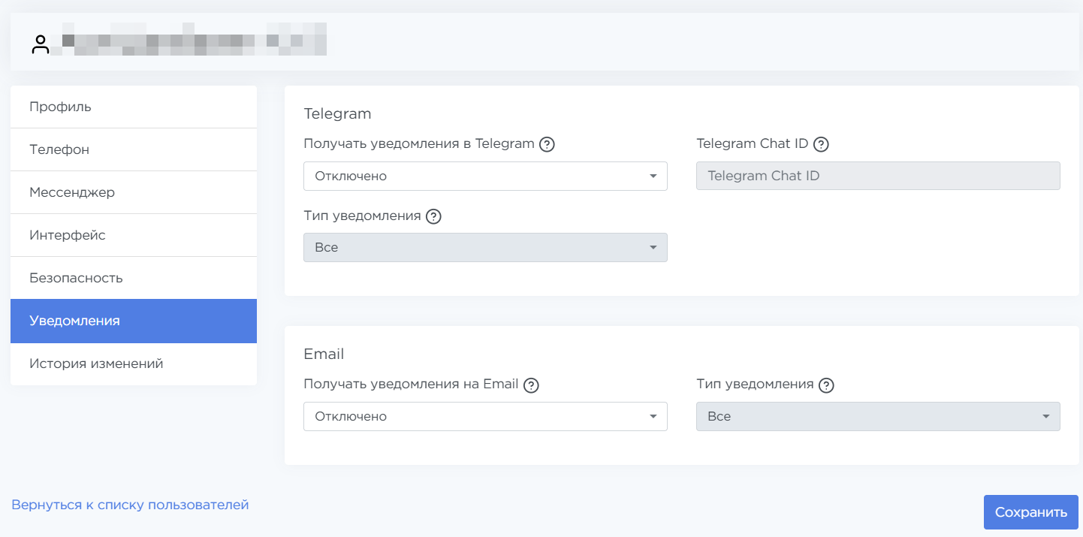Viewport: 1083px width, 537px height.
Task: View the История изменений section
Action: coord(134,364)
